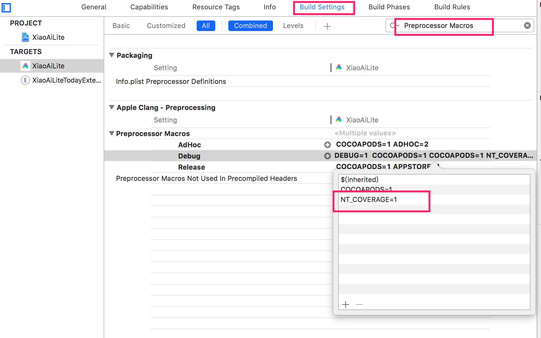Toggle the navigator sidebar panel icon
541x338 pixels.
tap(6, 7)
